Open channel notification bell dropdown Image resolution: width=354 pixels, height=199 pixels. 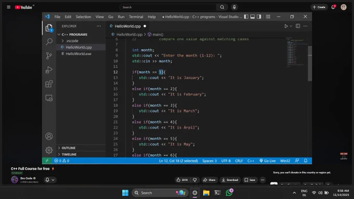coord(50,180)
